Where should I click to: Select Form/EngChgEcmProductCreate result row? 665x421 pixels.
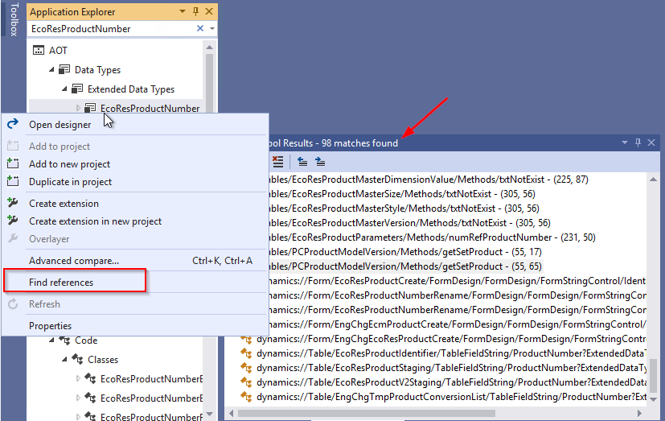[x=458, y=324]
